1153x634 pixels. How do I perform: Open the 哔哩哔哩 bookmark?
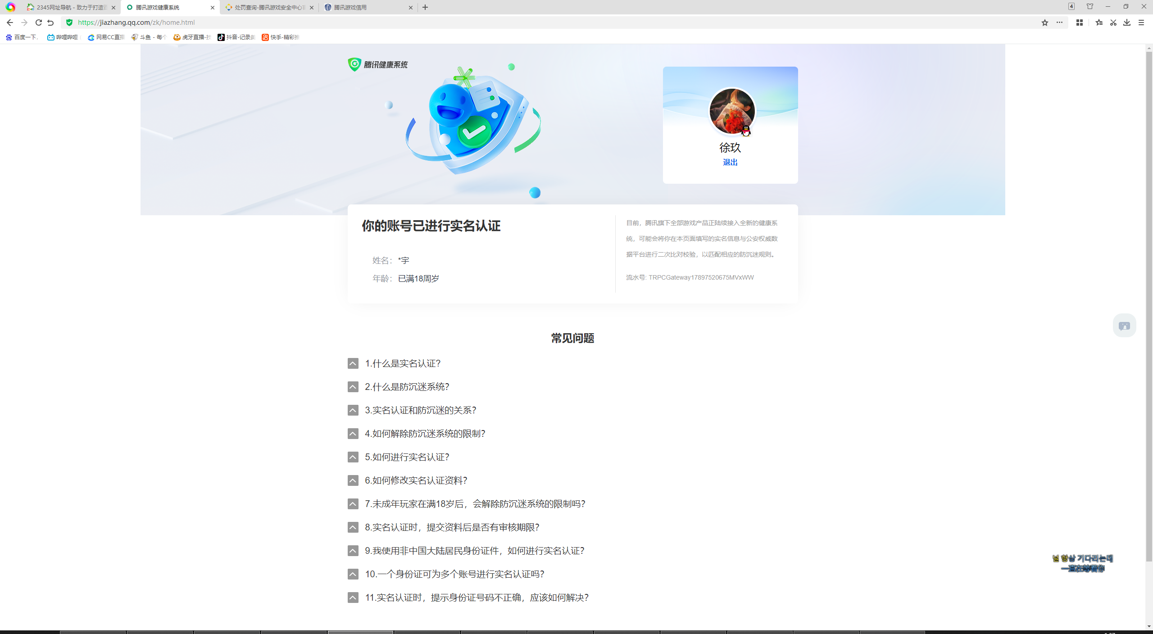pyautogui.click(x=63, y=37)
